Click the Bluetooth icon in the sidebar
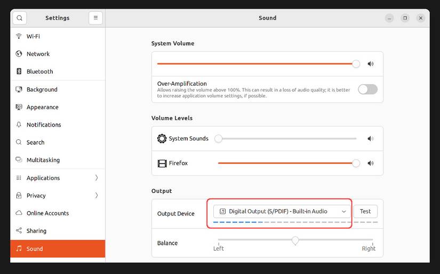The height and width of the screenshot is (274, 440). click(x=19, y=71)
